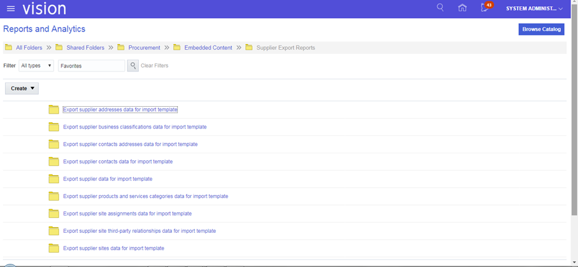The width and height of the screenshot is (578, 267).
Task: Click the Reports and Analytics heading
Action: pyautogui.click(x=44, y=29)
